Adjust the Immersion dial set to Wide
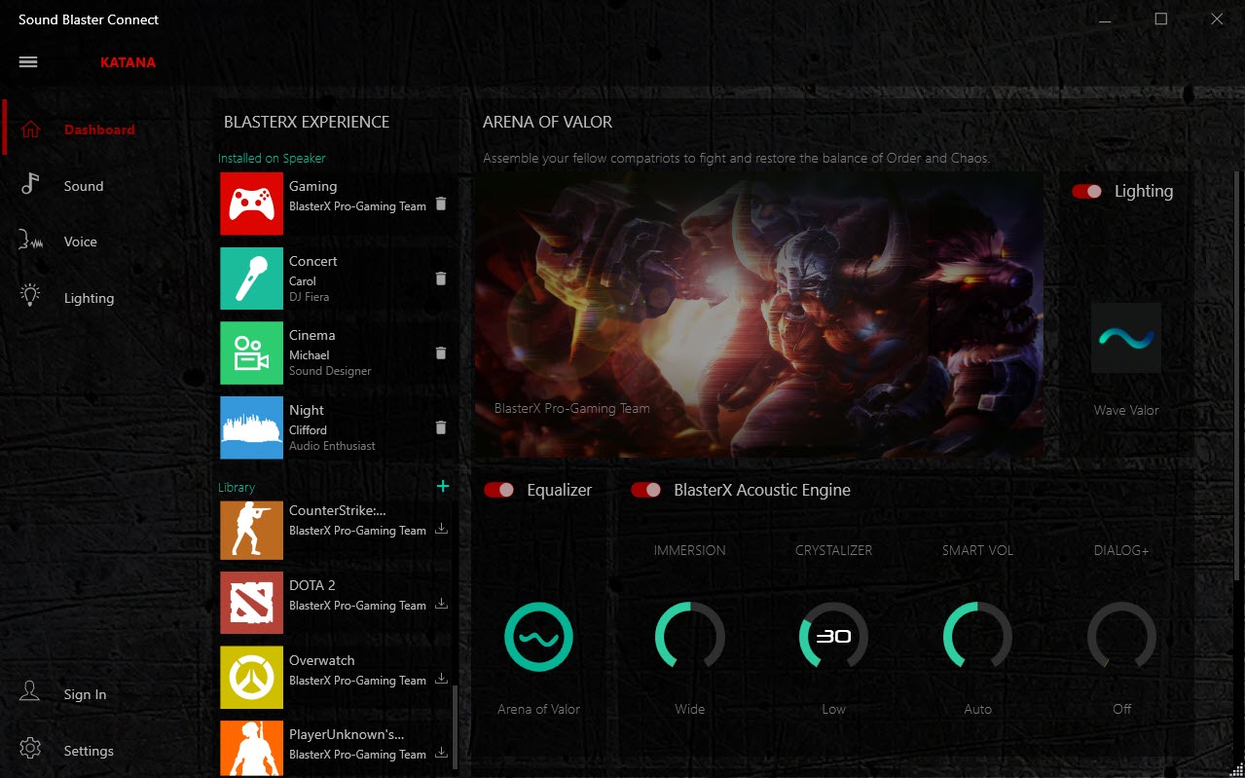Viewport: 1245px width, 778px height. [689, 637]
